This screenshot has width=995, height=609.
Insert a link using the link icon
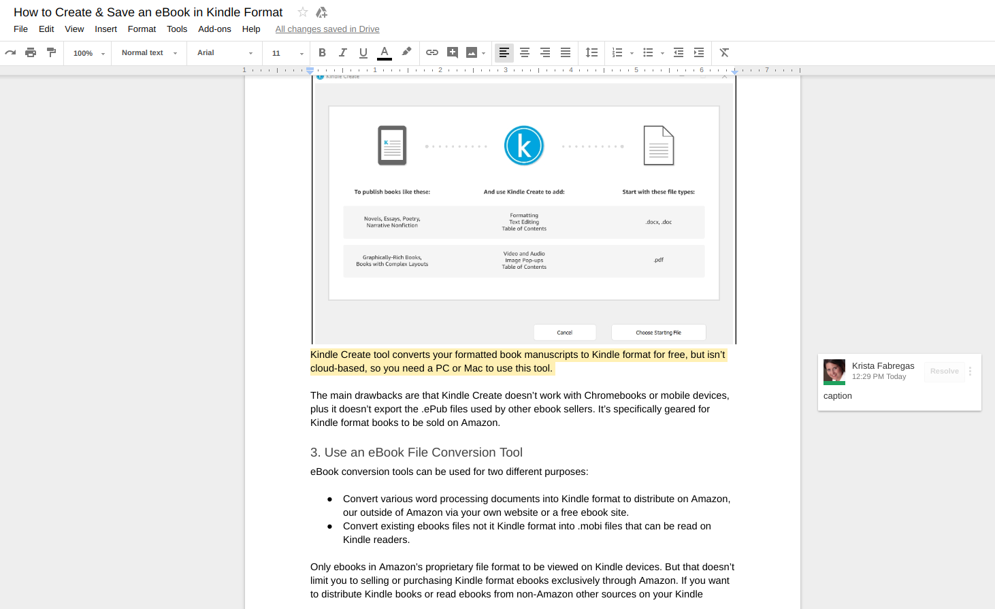click(432, 52)
